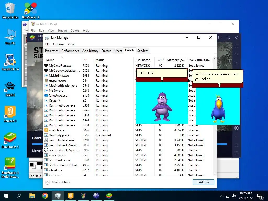Image resolution: width=268 pixels, height=201 pixels.
Task: Sort the list by Status column
Action: (114, 60)
